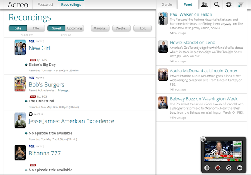Image resolution: width=251 pixels, height=175 pixels.
Task: Click the Manage... button
Action: [100, 28]
